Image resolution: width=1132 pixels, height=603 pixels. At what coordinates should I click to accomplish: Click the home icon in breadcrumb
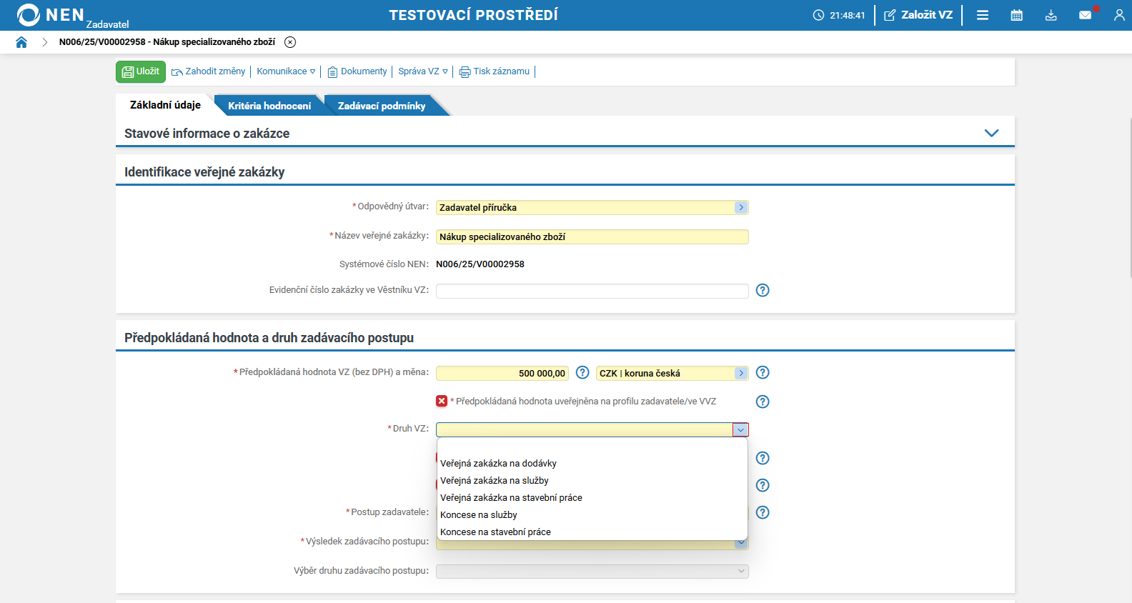pyautogui.click(x=21, y=42)
